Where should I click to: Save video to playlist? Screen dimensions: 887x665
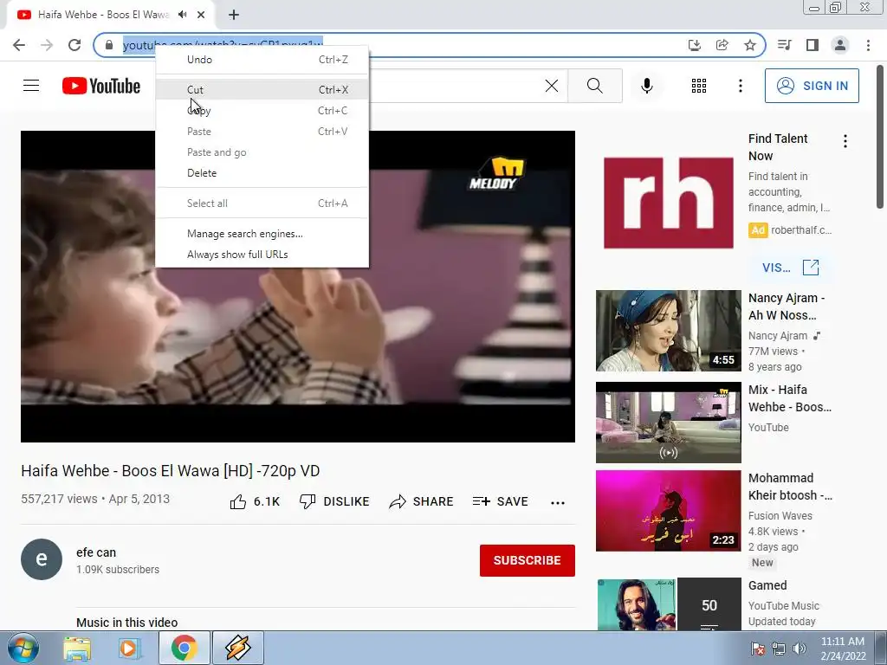500,501
